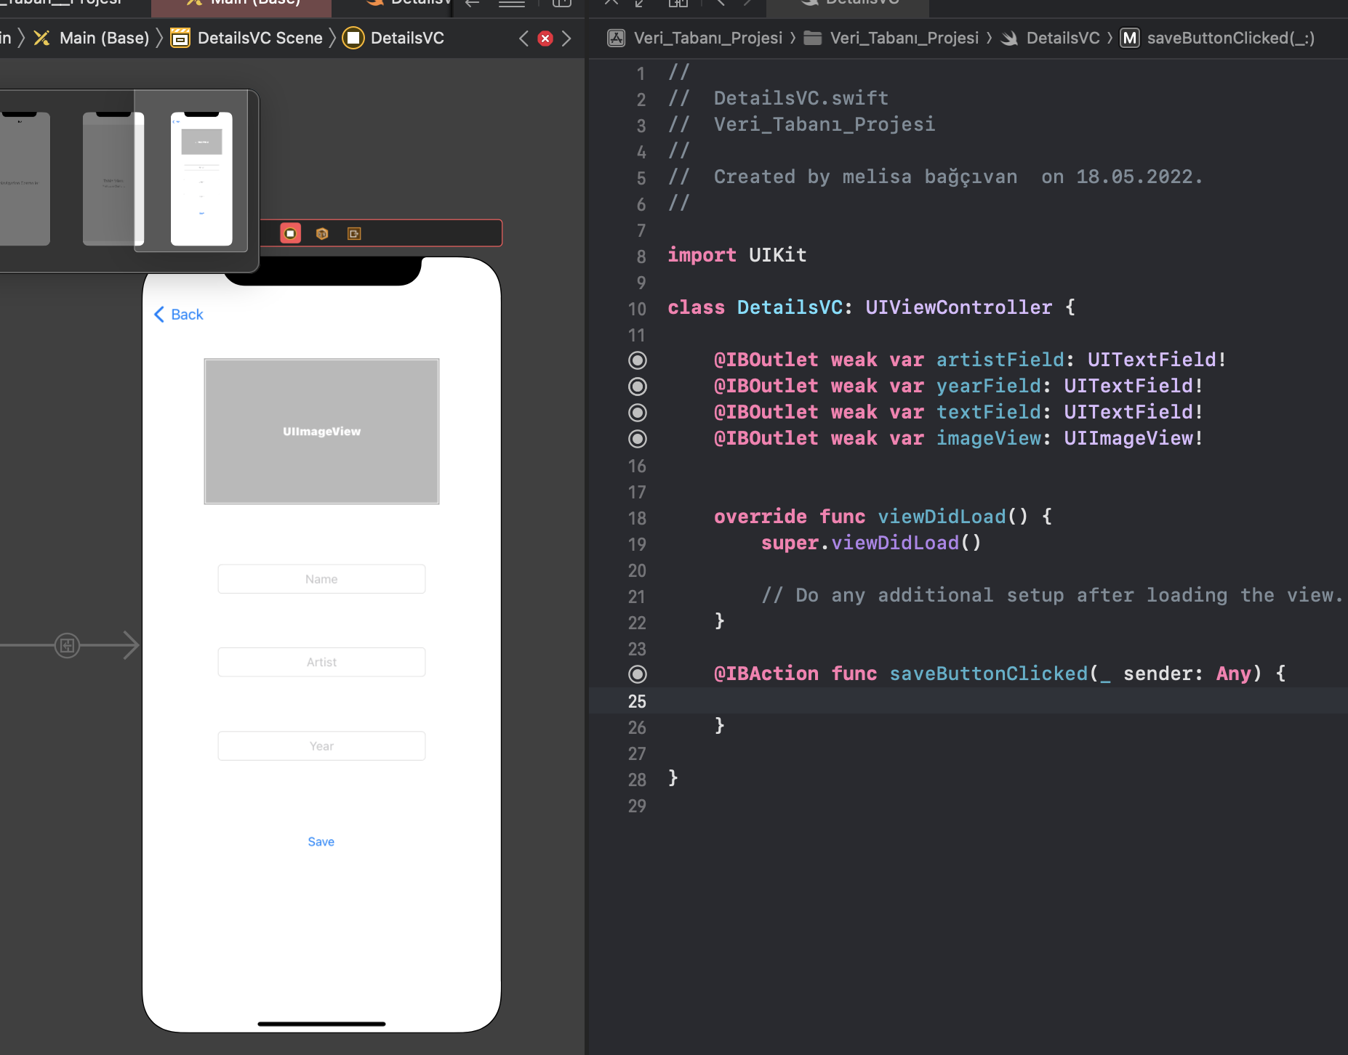Click the folder icon before Veri_Tabanı_Projesi
This screenshot has width=1348, height=1055.
(x=811, y=38)
